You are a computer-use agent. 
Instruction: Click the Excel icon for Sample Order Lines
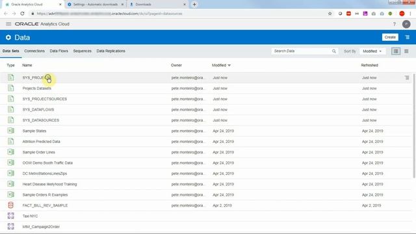(x=10, y=151)
